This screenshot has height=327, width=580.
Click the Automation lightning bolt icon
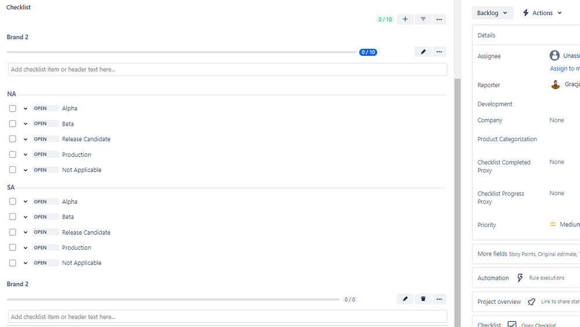coord(520,278)
